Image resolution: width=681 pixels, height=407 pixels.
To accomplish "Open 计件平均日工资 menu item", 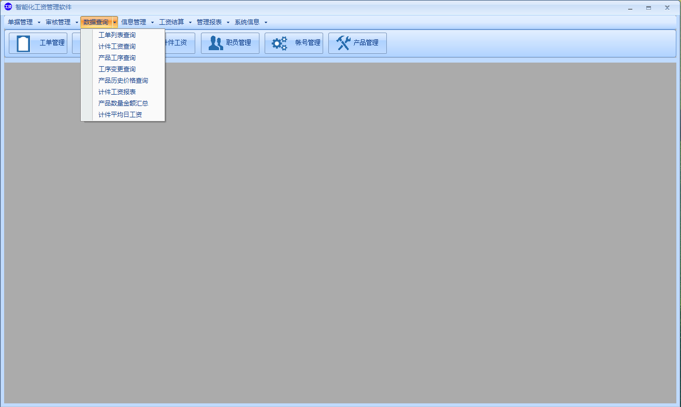I will 120,115.
